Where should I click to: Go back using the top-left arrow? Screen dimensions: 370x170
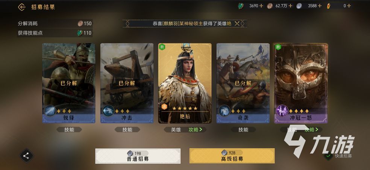pos(22,7)
